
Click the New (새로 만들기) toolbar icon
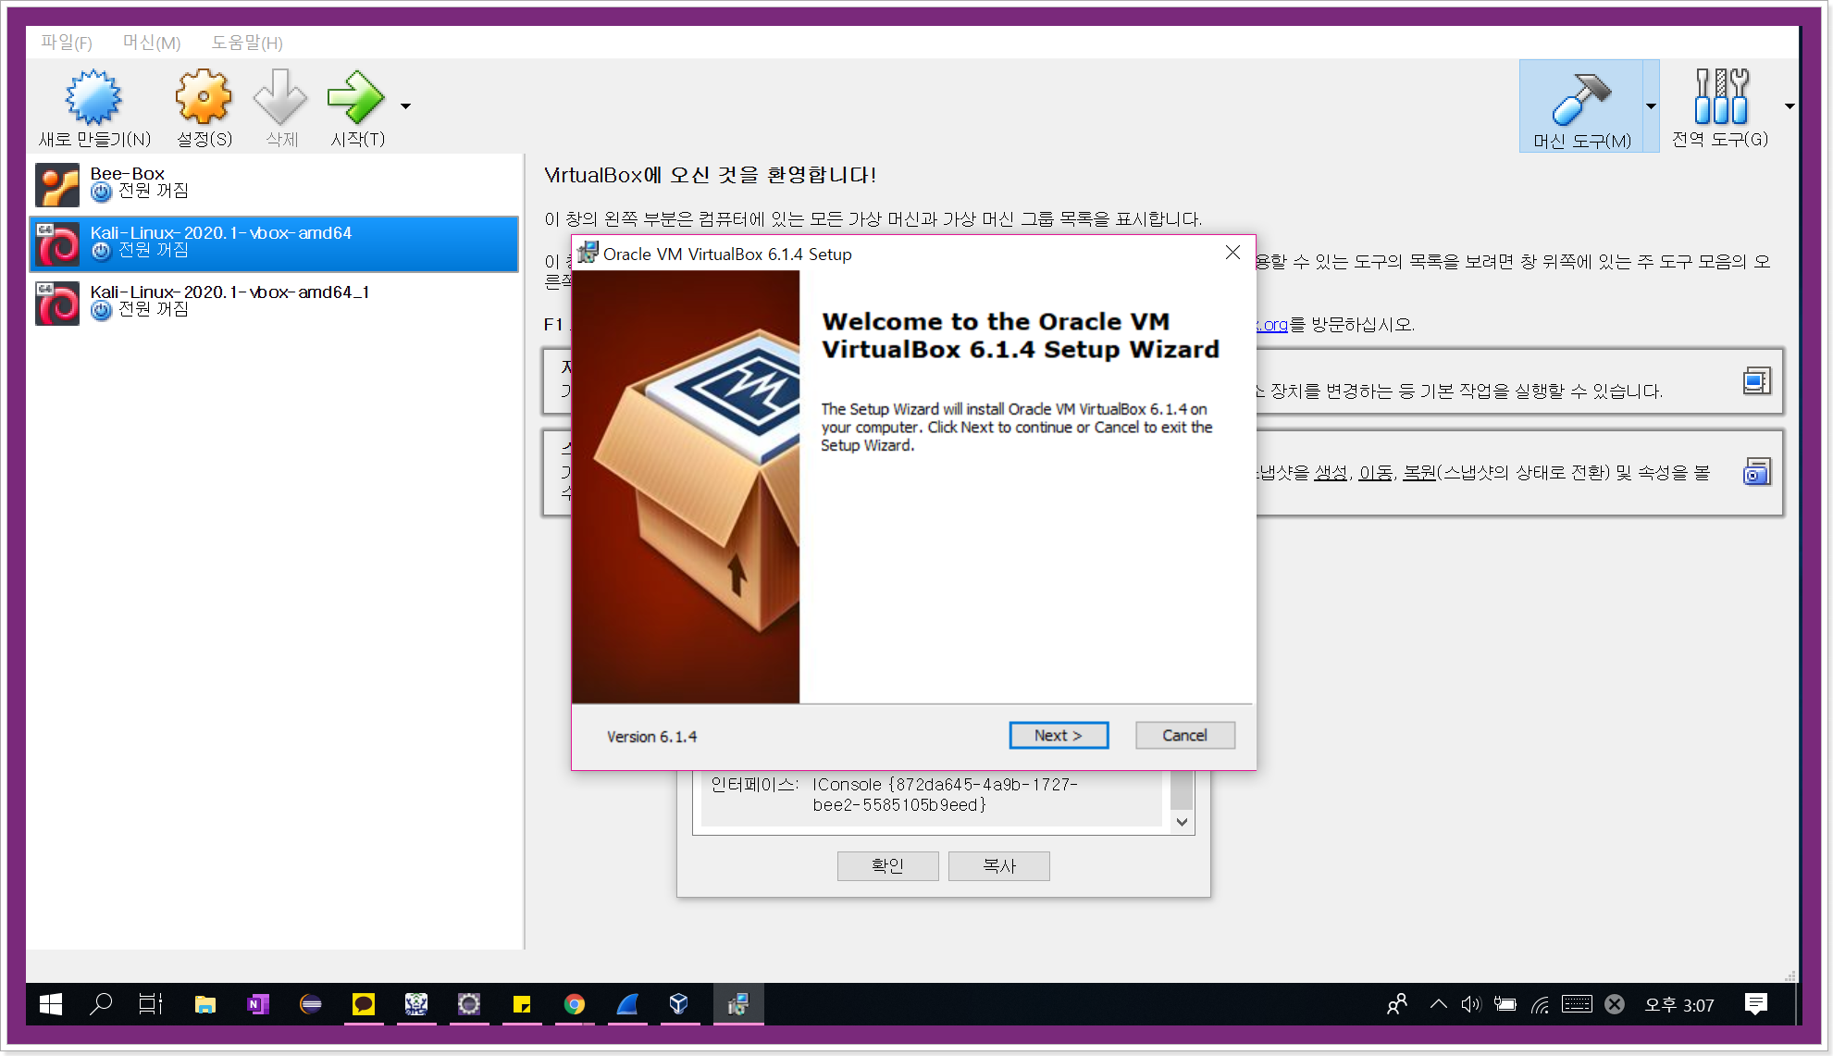[x=93, y=97]
